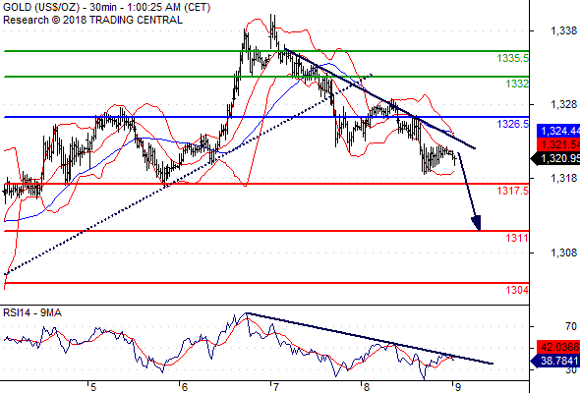
Task: Click the red 42.0368 RSI average tag
Action: (x=558, y=347)
